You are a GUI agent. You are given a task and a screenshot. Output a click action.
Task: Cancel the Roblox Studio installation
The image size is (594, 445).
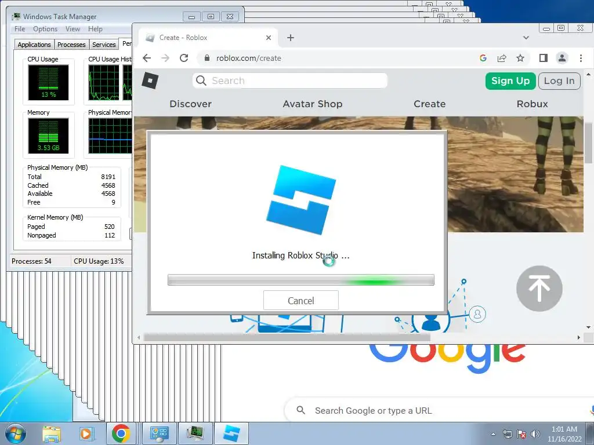(x=301, y=301)
